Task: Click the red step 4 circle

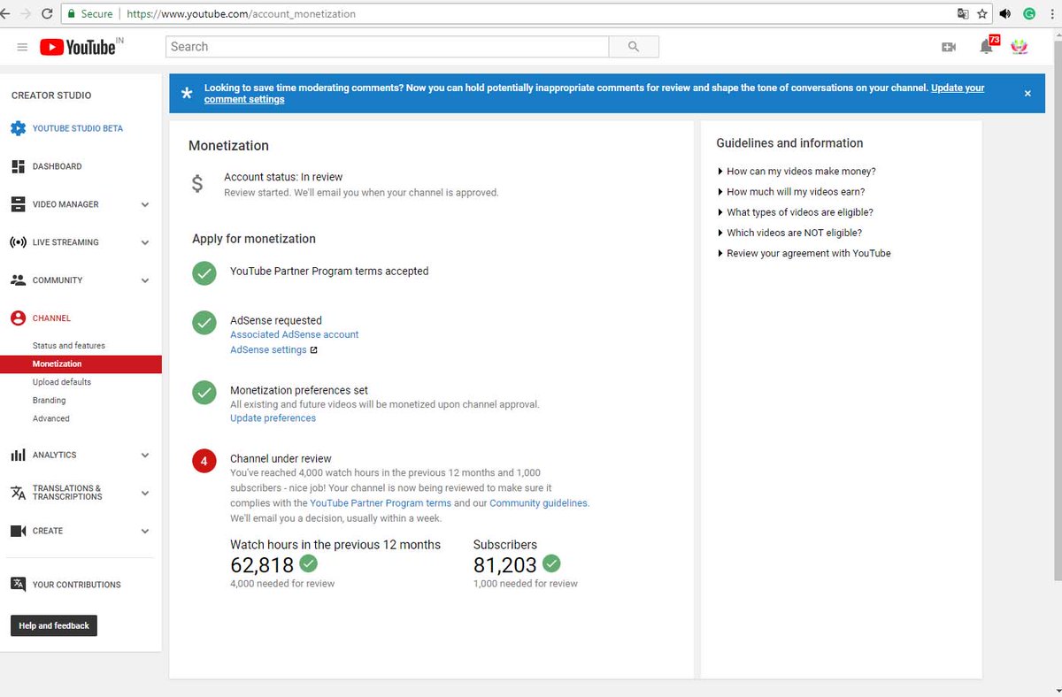Action: pyautogui.click(x=204, y=461)
